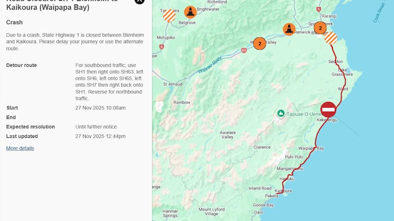Screen dimensions: 394x221
Task: Select the St Arnaud place label
Action: tap(172, 84)
